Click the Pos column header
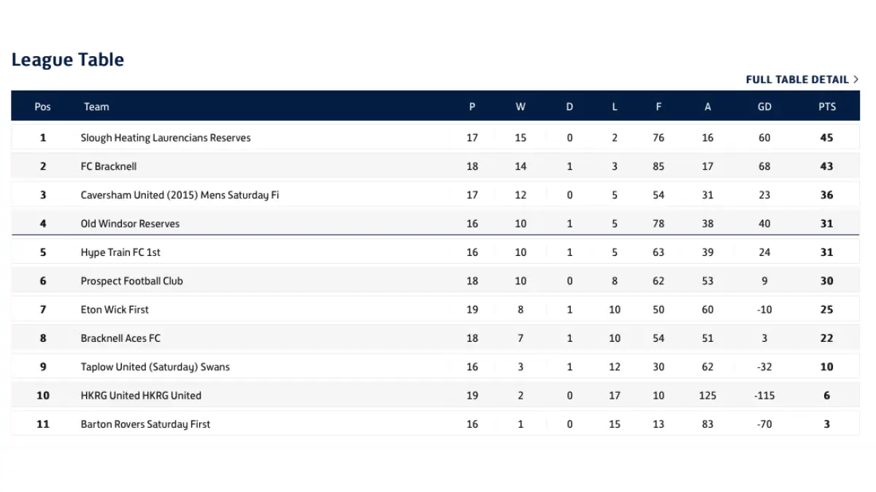The width and height of the screenshot is (876, 492). [42, 106]
